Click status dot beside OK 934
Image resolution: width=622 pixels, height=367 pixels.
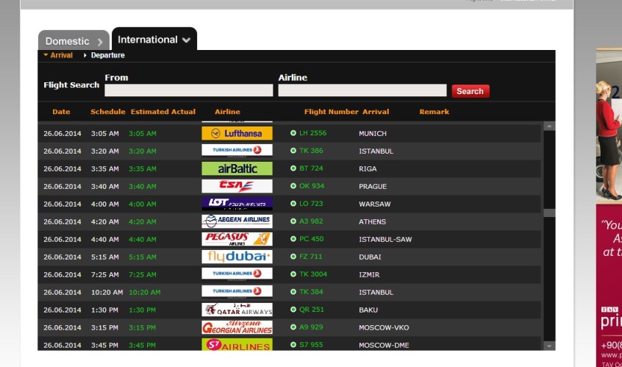[293, 186]
